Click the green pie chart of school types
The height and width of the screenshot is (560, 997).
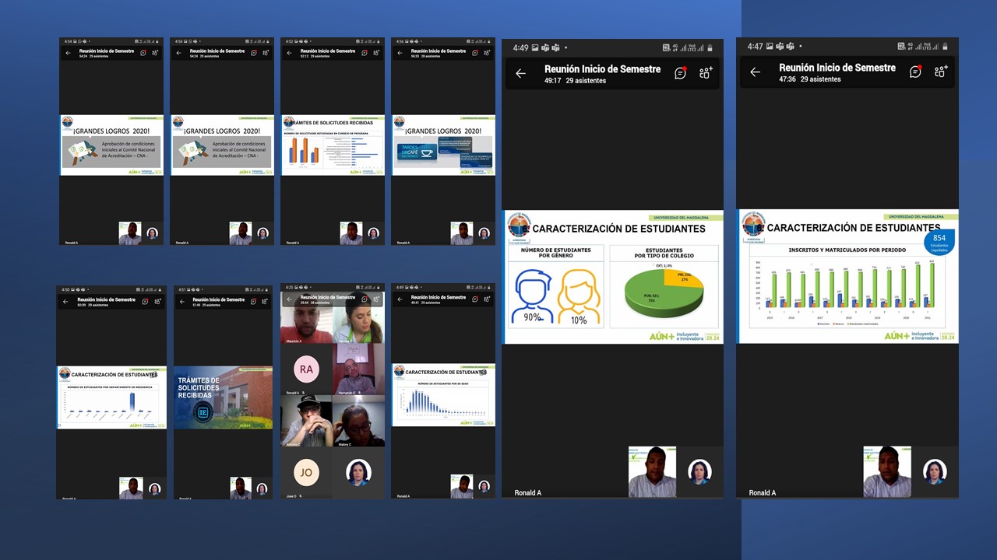click(x=664, y=292)
